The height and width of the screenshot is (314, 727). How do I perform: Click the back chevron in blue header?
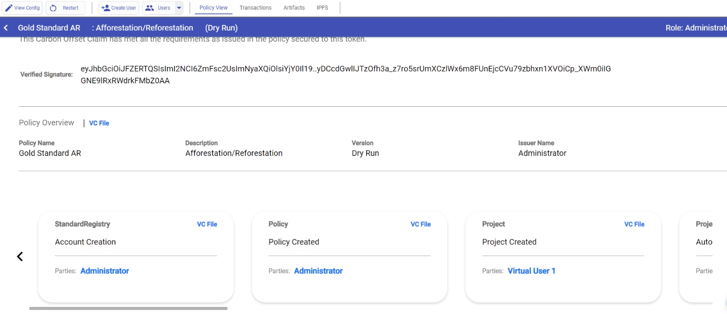pyautogui.click(x=6, y=28)
